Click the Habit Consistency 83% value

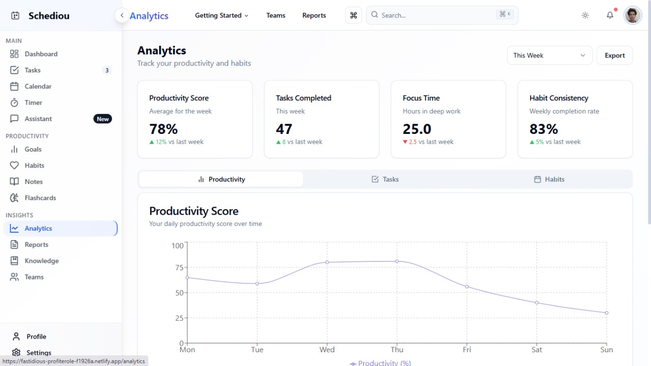(544, 129)
